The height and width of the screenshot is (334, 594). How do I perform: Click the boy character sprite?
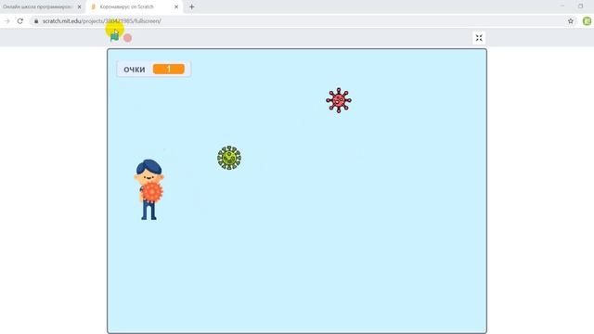coord(149,189)
